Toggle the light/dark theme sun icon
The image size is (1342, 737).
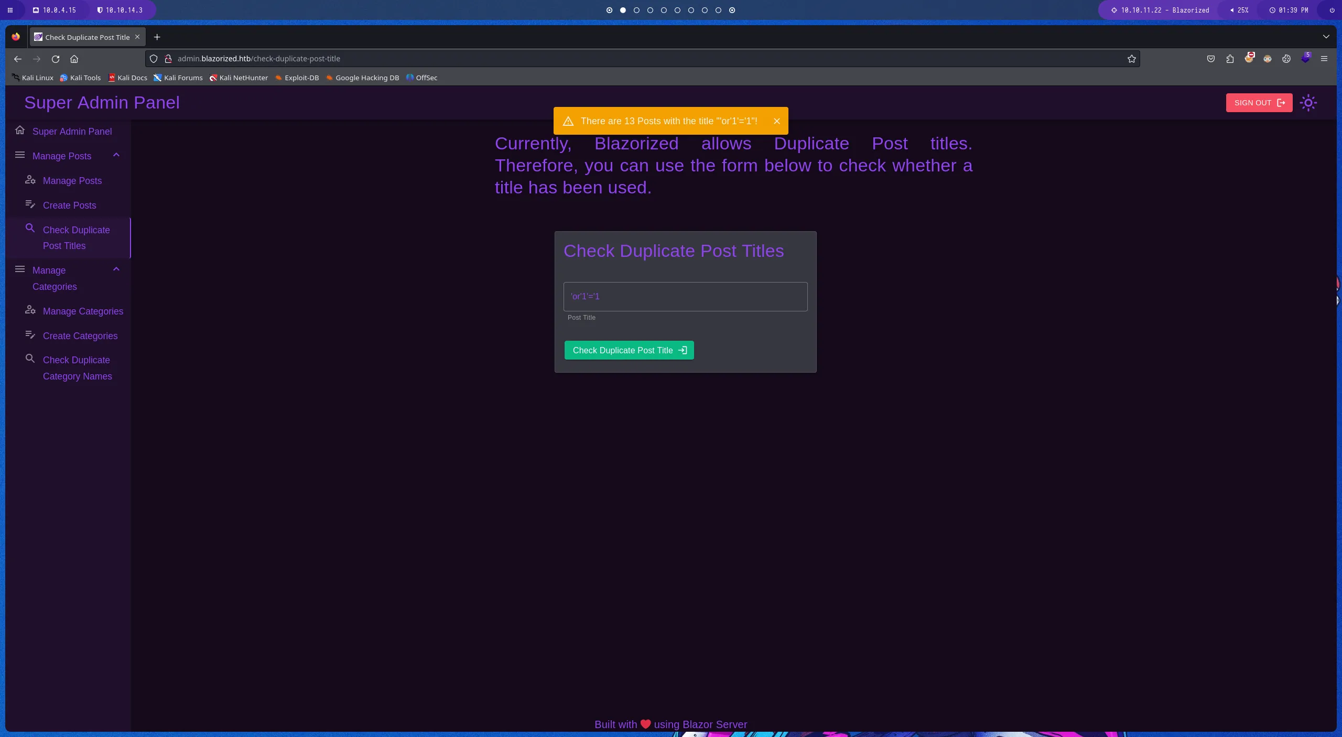(x=1308, y=103)
